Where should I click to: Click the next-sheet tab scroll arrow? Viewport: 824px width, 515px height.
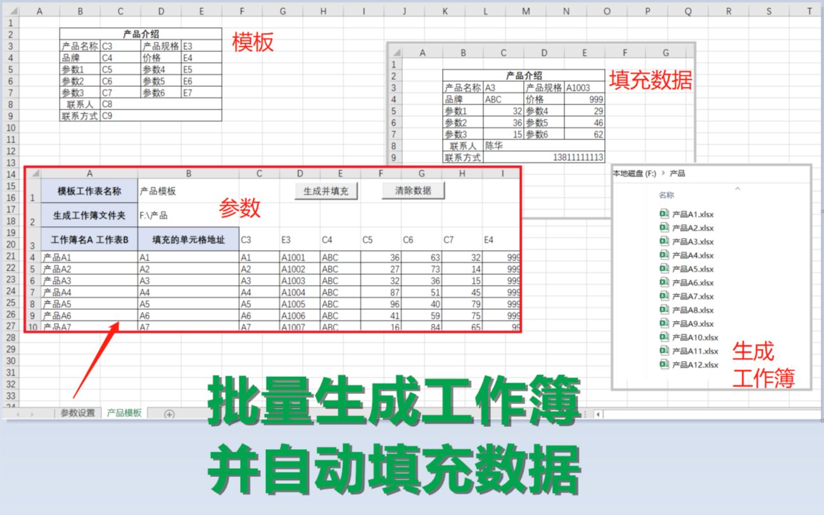tap(33, 414)
